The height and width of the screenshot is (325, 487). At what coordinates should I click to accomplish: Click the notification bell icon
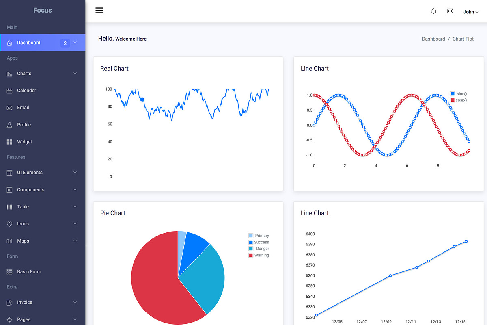433,11
